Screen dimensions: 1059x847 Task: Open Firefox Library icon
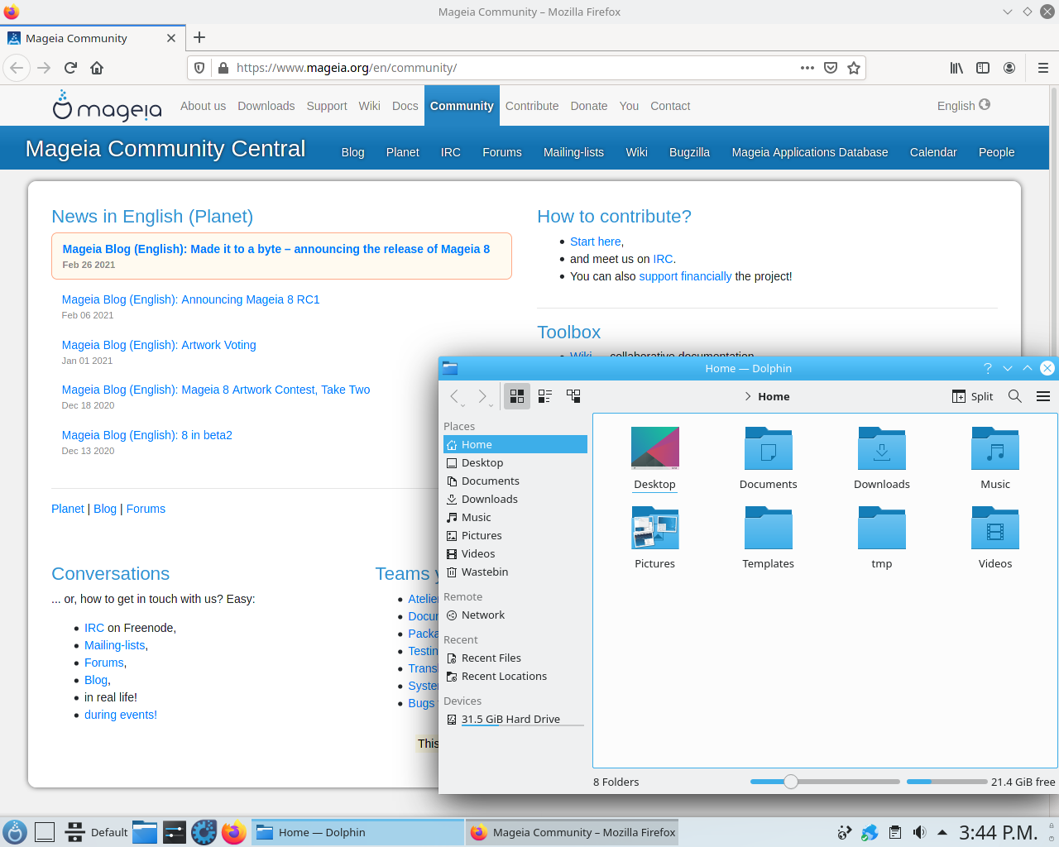[956, 68]
